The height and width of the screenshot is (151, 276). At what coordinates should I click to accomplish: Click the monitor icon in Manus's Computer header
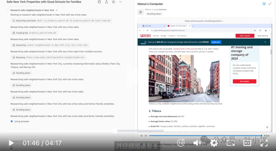[x=264, y=4]
